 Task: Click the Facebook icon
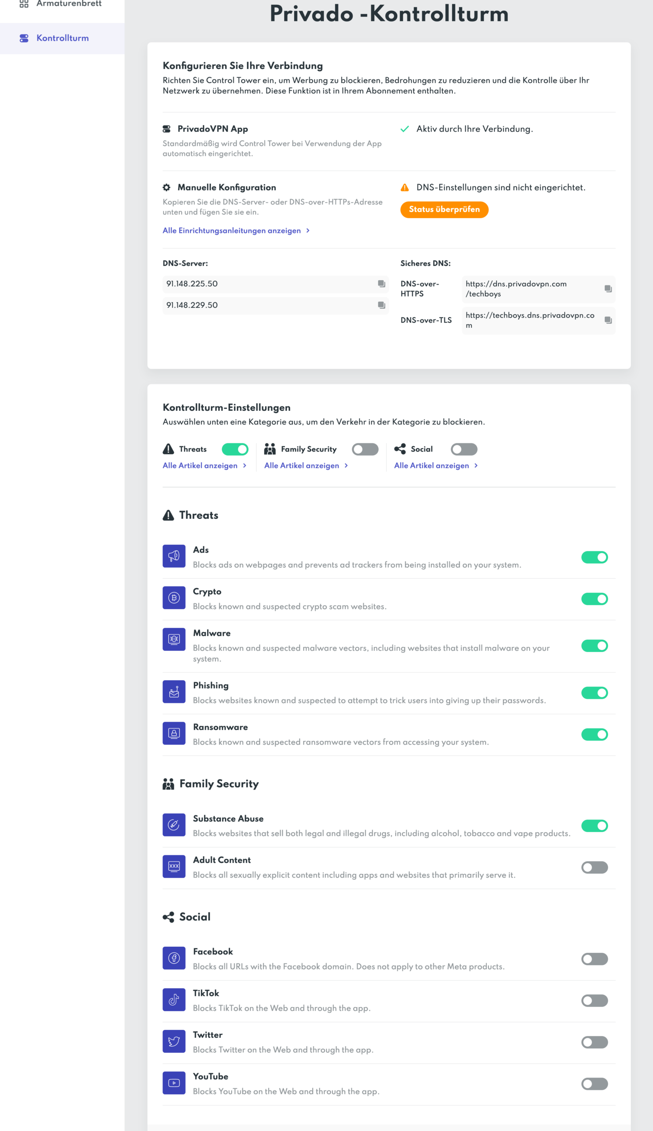174,958
